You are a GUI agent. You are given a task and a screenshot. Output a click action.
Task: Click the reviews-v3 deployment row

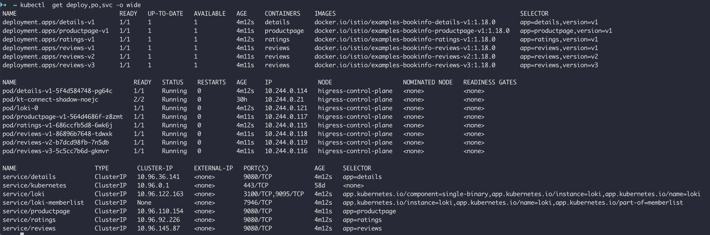49,65
